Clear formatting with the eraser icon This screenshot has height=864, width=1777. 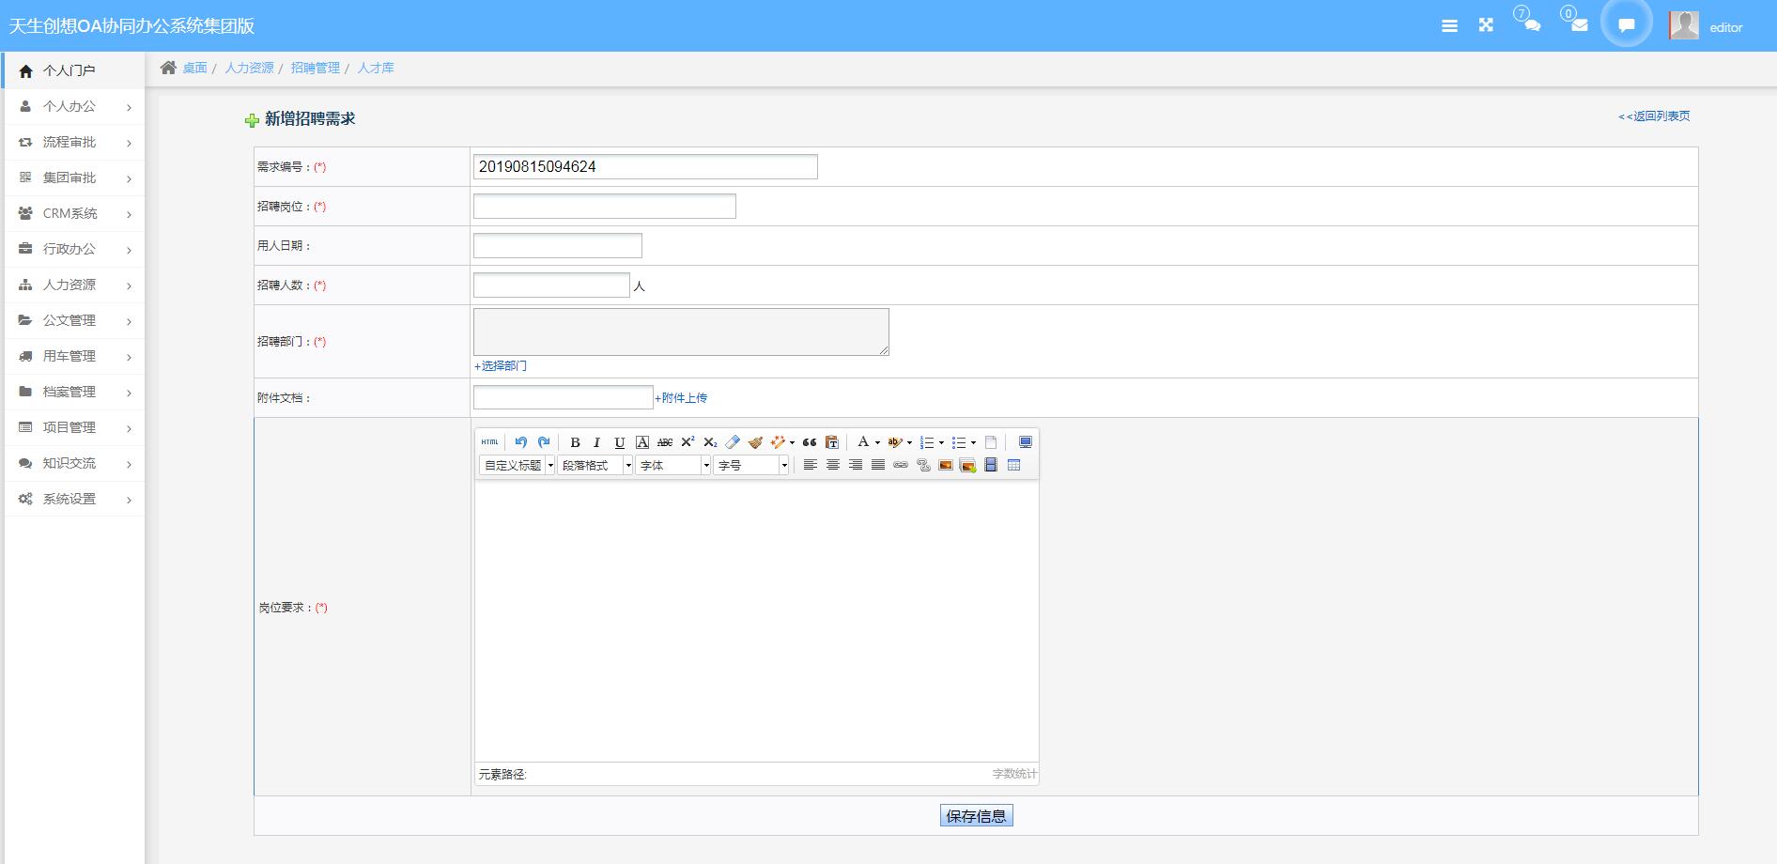click(x=733, y=442)
